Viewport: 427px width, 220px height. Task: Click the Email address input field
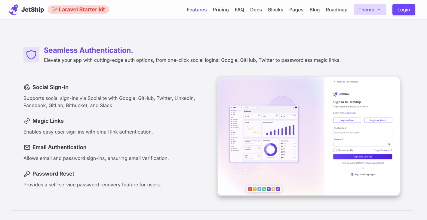click(x=363, y=132)
